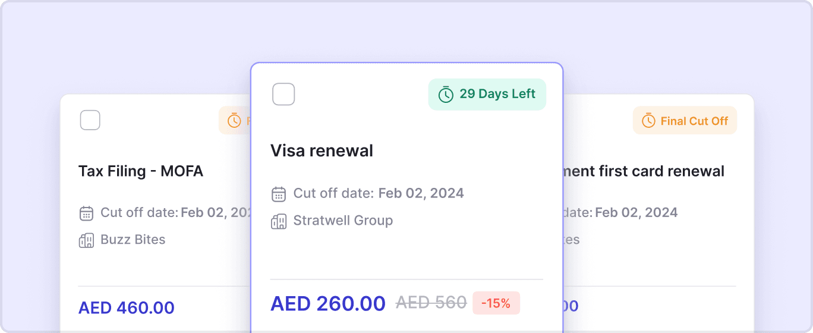
Task: Click the Final Cut Off badge label
Action: coord(694,121)
